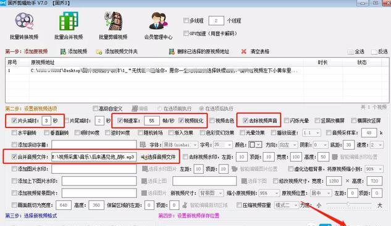The image size is (391, 226).
Task: Click red X 清空表格 icon
Action: pyautogui.click(x=243, y=52)
